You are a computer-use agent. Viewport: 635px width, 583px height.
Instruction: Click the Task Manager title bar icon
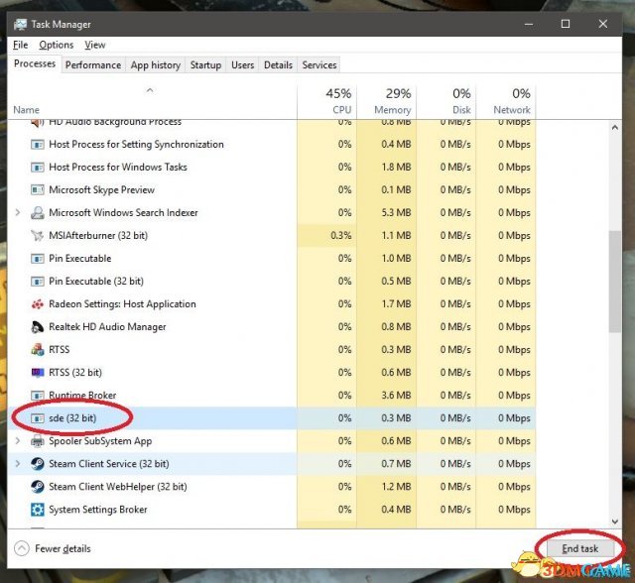20,25
